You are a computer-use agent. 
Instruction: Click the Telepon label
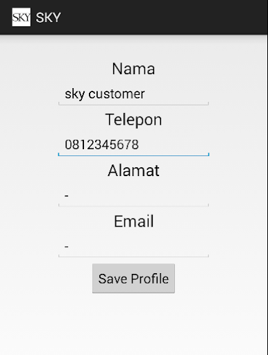tap(133, 120)
